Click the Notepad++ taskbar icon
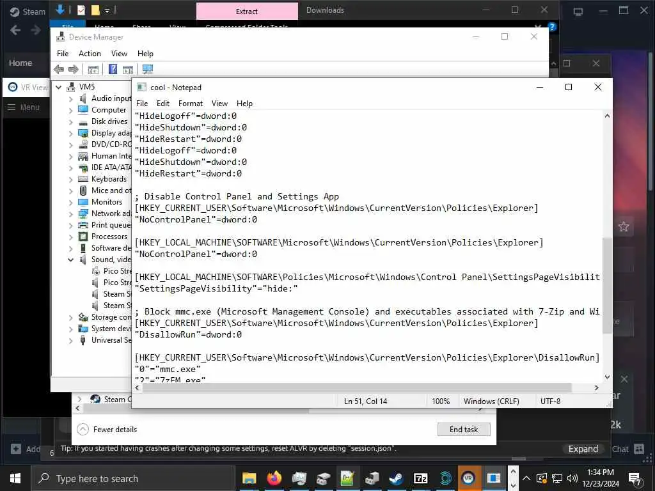Image resolution: width=655 pixels, height=491 pixels. tap(347, 478)
